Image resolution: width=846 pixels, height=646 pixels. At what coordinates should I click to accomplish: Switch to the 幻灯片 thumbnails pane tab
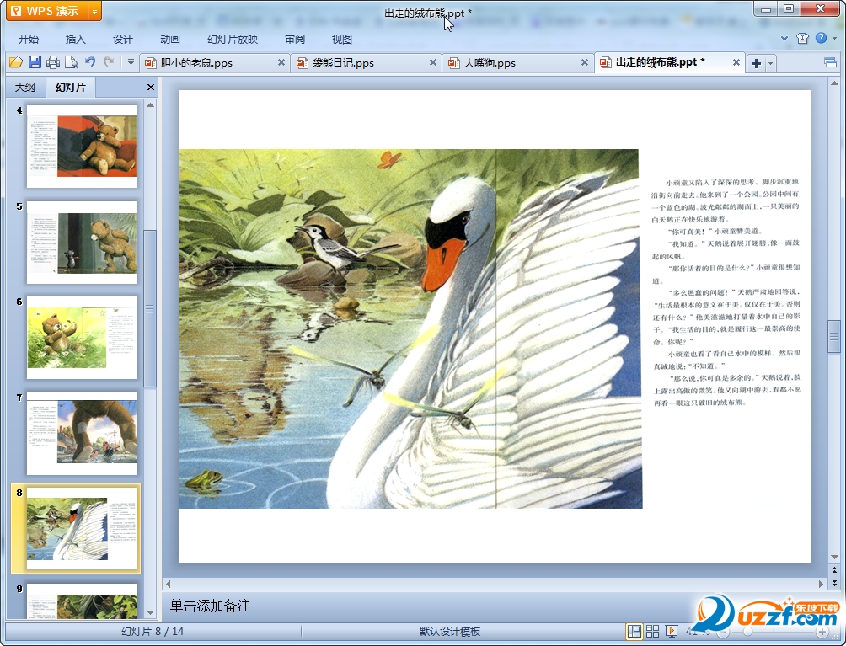coord(71,87)
